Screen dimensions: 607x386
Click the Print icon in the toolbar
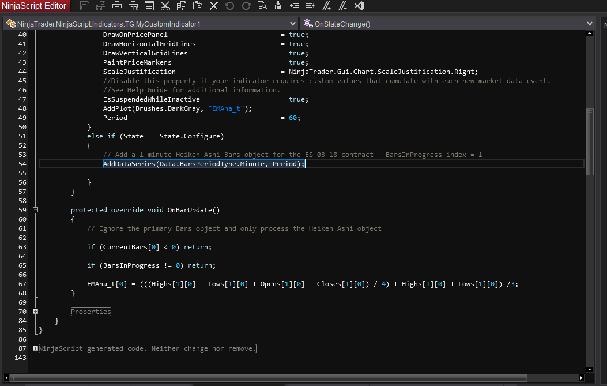[x=117, y=6]
